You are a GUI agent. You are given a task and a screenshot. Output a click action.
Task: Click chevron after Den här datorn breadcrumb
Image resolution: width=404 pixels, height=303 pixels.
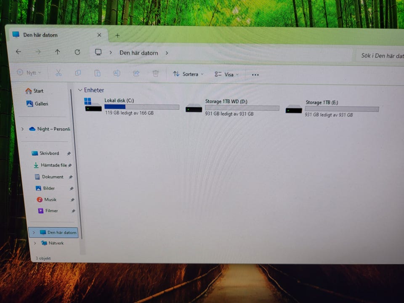(167, 53)
